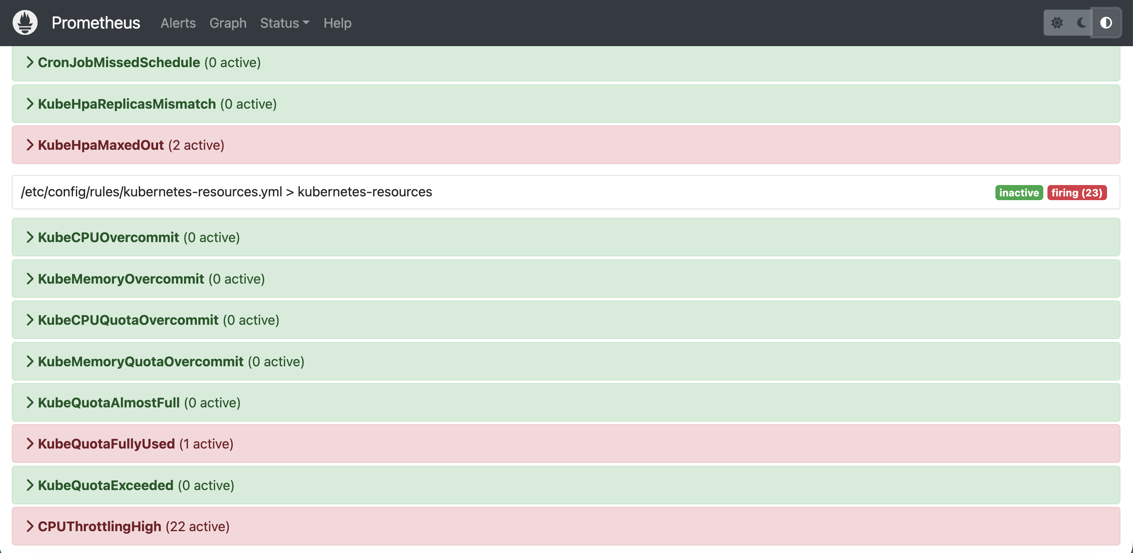The height and width of the screenshot is (553, 1133).
Task: Click the Prometheus flame logo icon
Action: point(25,22)
